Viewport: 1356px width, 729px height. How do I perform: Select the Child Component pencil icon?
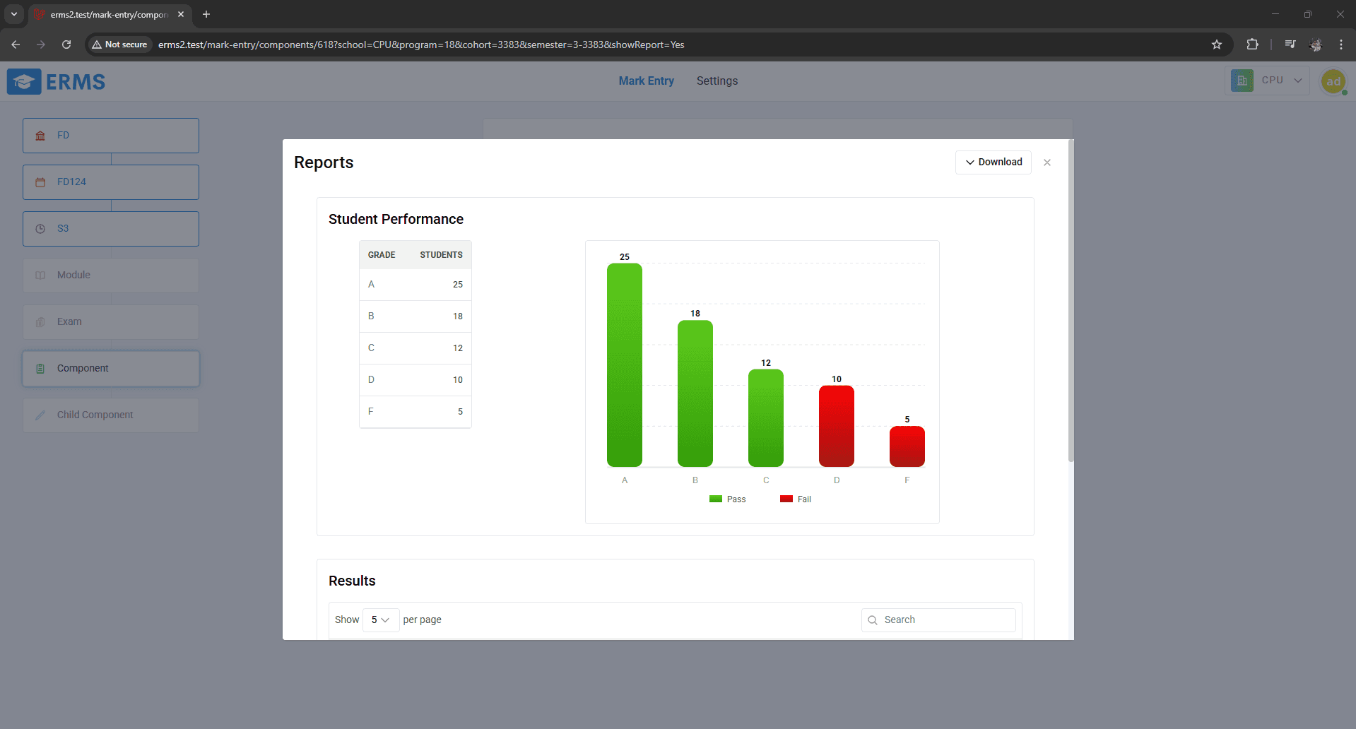pyautogui.click(x=40, y=415)
